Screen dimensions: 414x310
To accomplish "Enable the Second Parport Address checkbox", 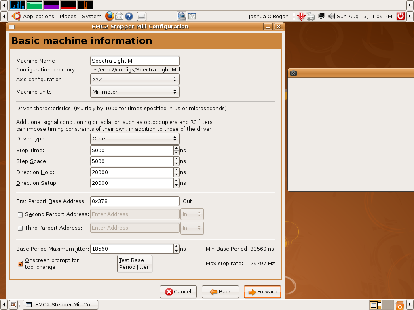I will coord(20,215).
